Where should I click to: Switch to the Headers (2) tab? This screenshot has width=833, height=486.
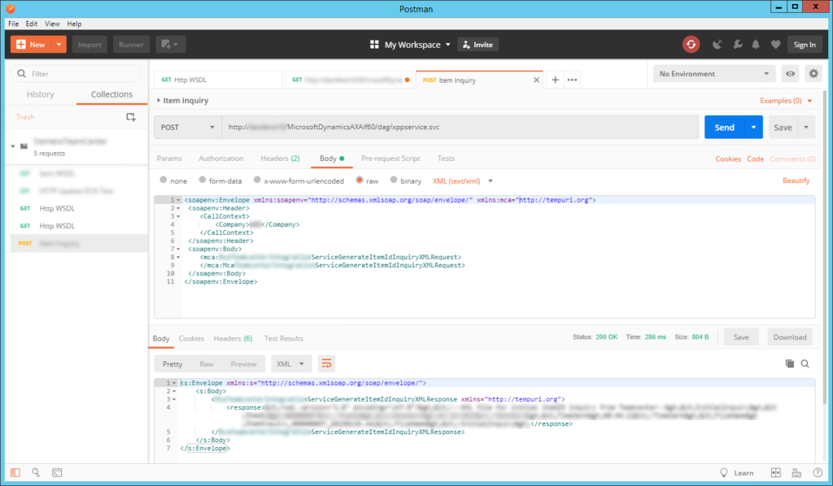click(x=280, y=158)
